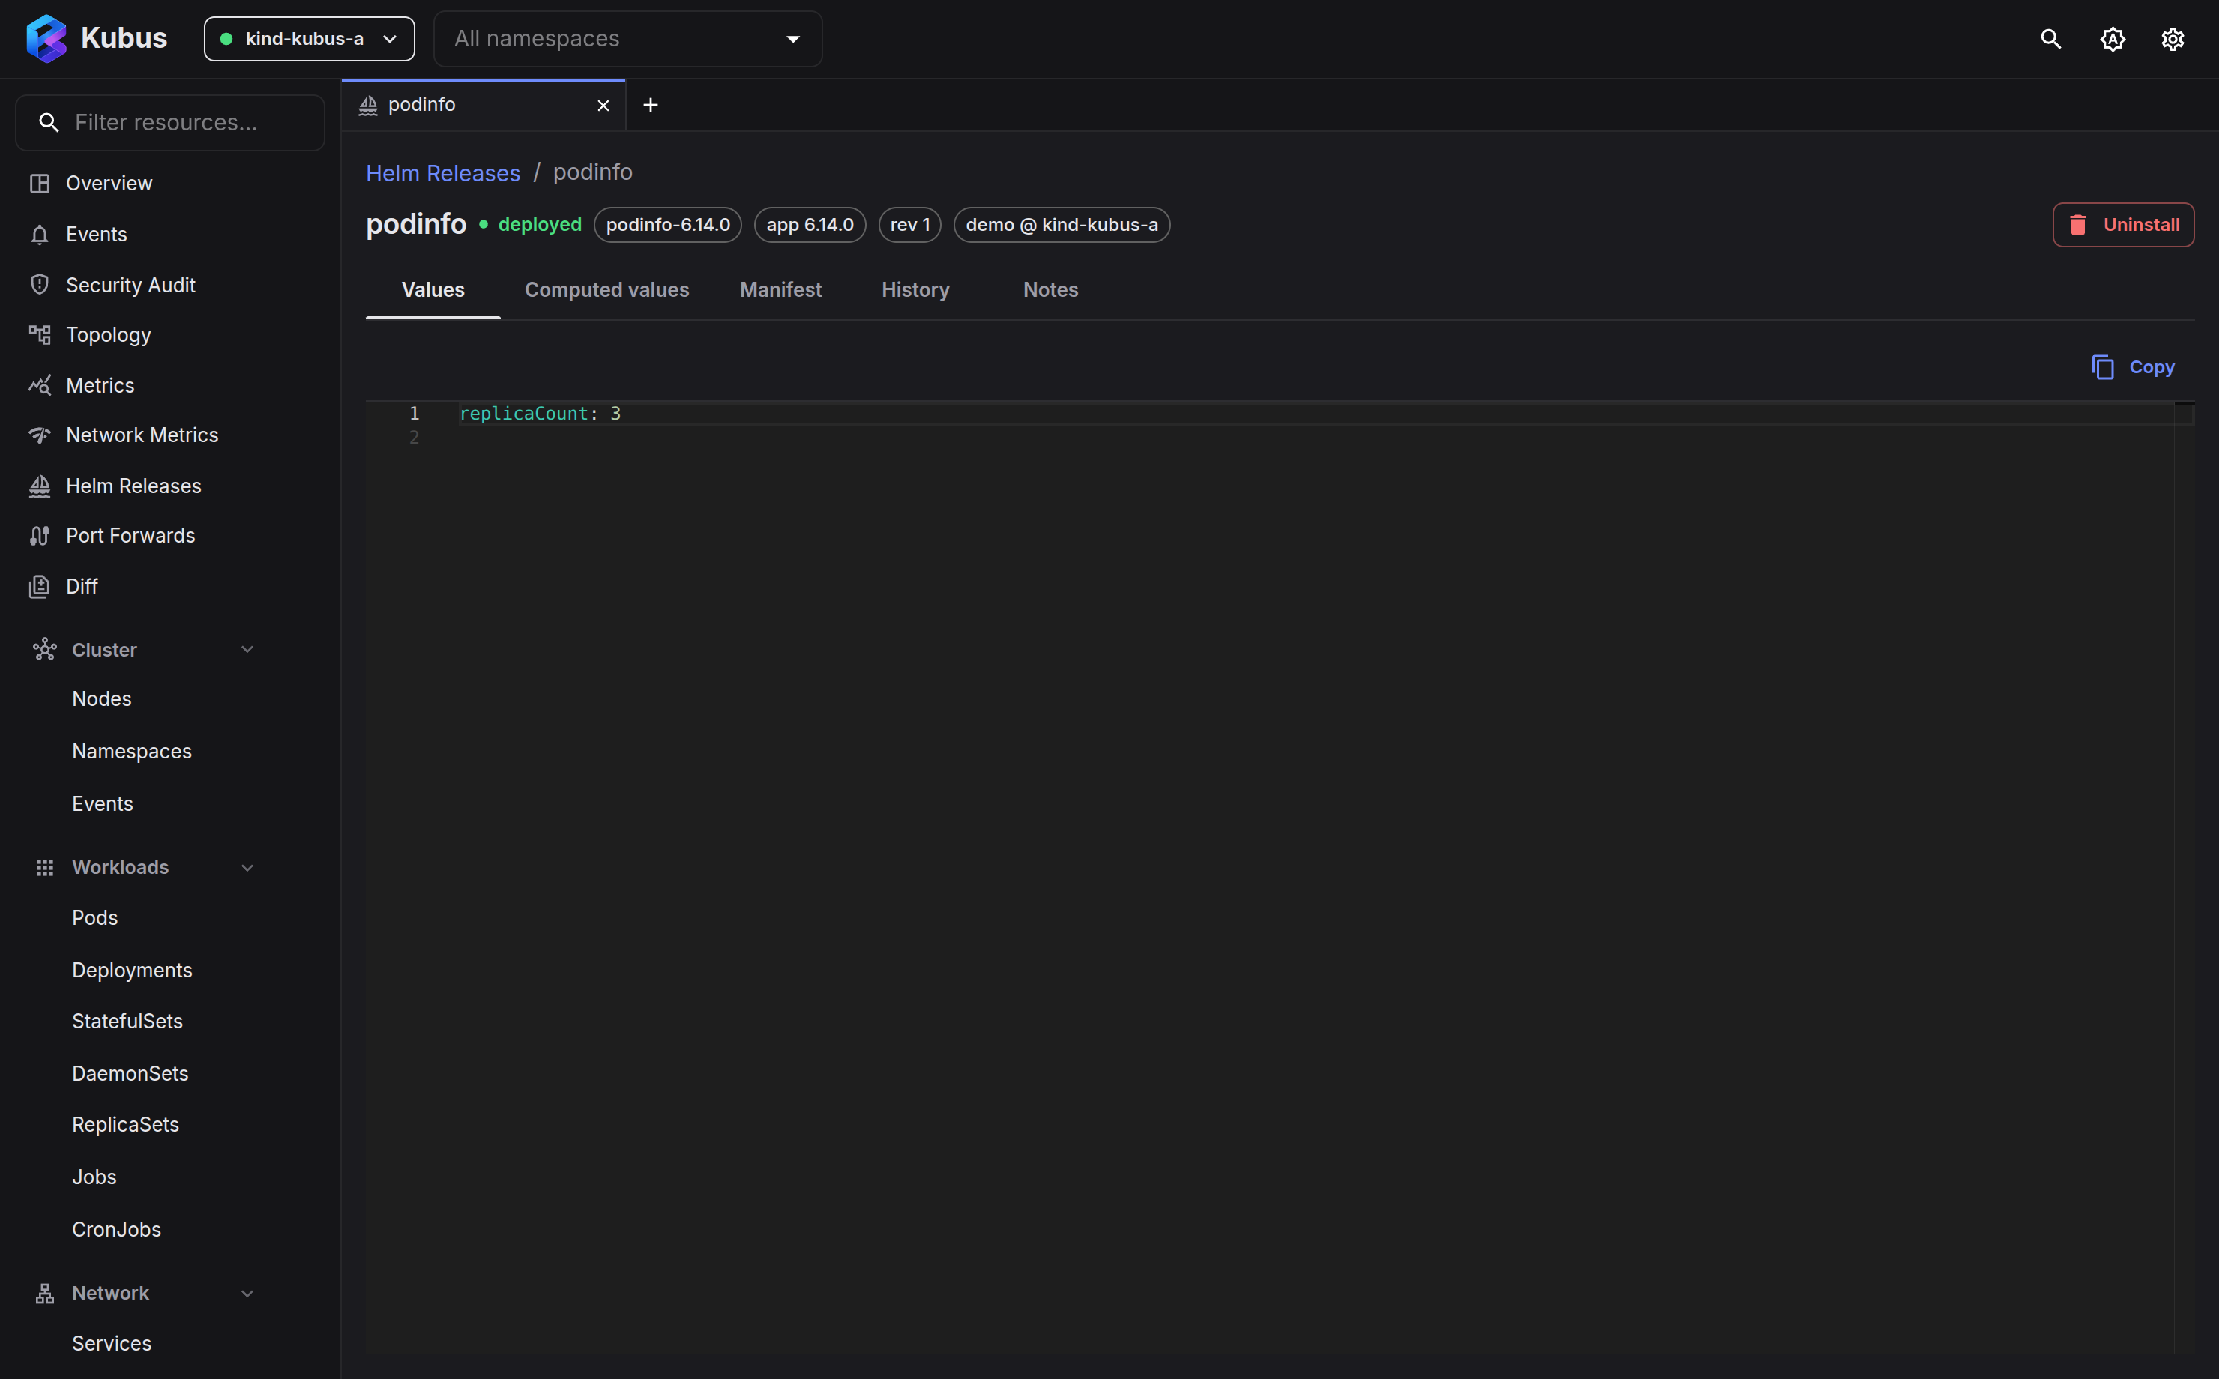
Task: Click the Topology graph icon
Action: pos(39,335)
